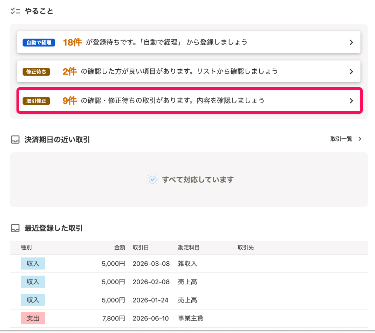Viewport: 375px width, 333px height.
Task: Click the 自動で経理 blue badge
Action: coord(39,42)
